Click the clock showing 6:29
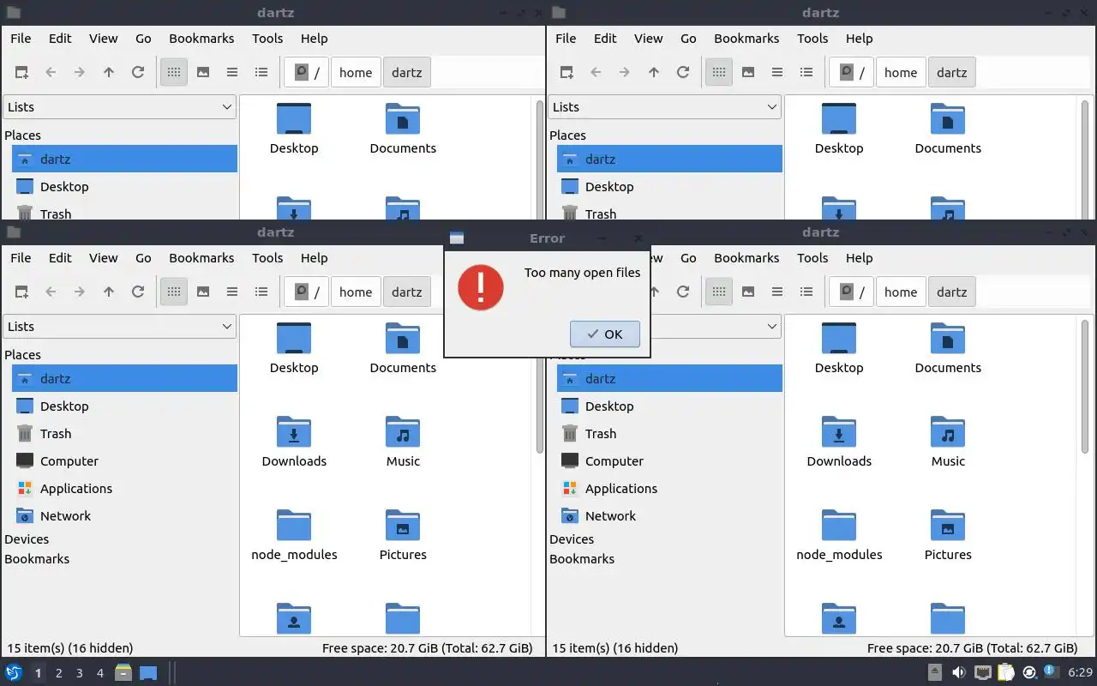The width and height of the screenshot is (1097, 686). pos(1080,673)
